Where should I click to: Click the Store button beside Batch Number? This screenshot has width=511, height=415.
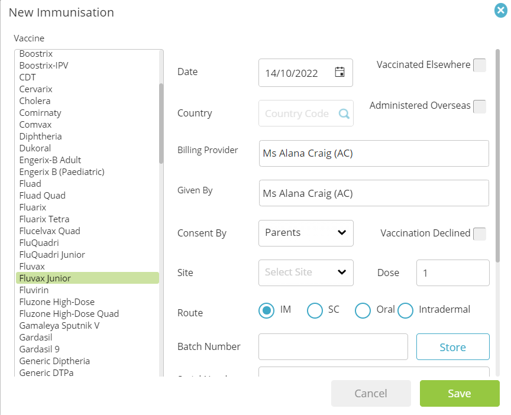point(452,346)
